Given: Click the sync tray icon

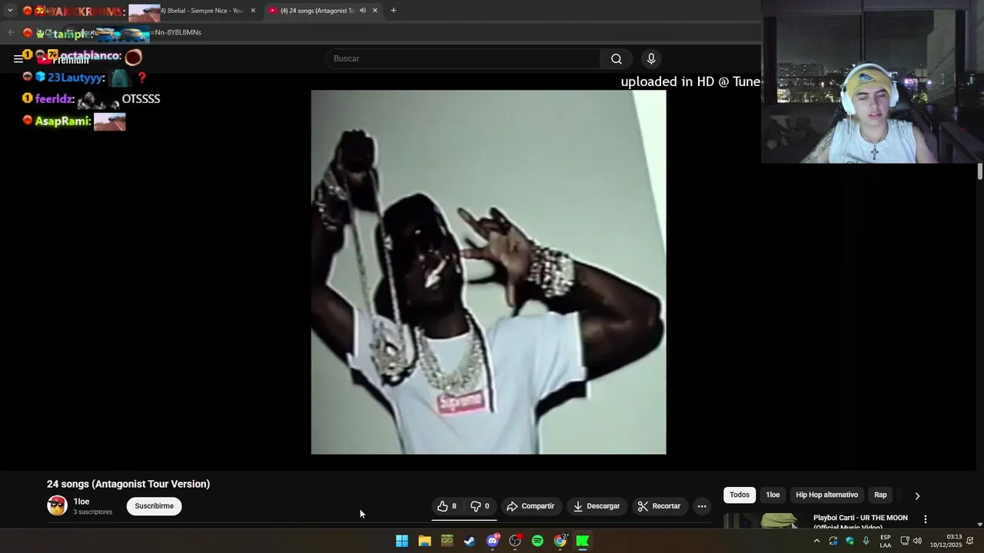Looking at the screenshot, I should 833,541.
